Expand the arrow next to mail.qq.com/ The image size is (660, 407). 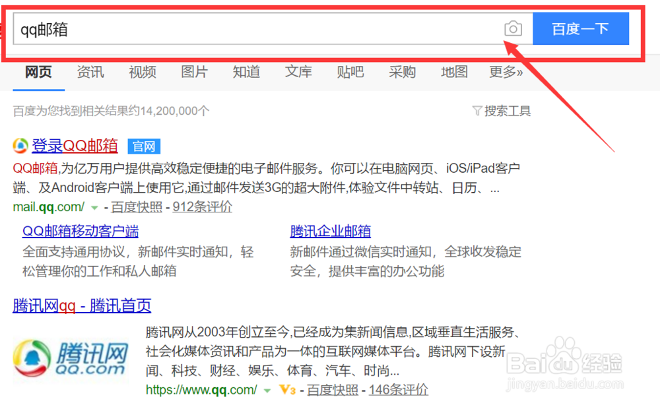coord(94,208)
